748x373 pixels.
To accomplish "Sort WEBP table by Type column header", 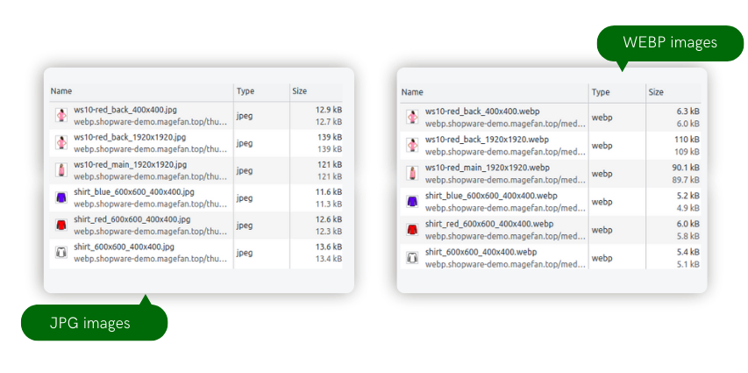I will tap(601, 93).
